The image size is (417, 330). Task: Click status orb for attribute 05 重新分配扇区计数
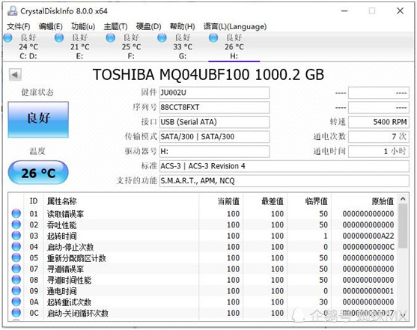[x=16, y=257]
